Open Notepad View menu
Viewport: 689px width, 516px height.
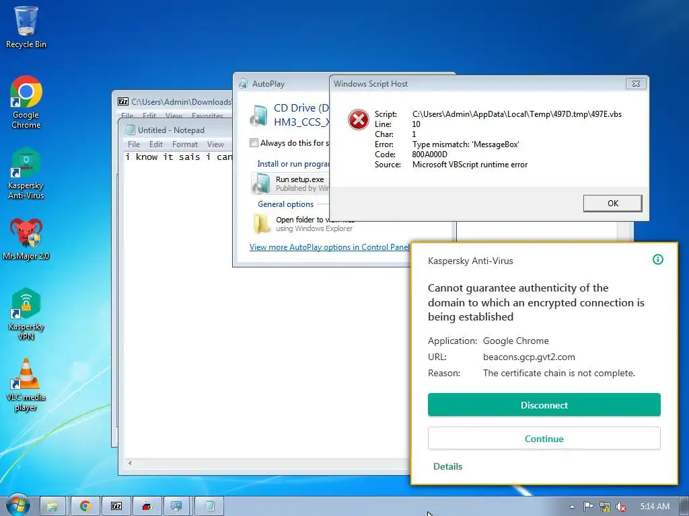click(x=215, y=144)
